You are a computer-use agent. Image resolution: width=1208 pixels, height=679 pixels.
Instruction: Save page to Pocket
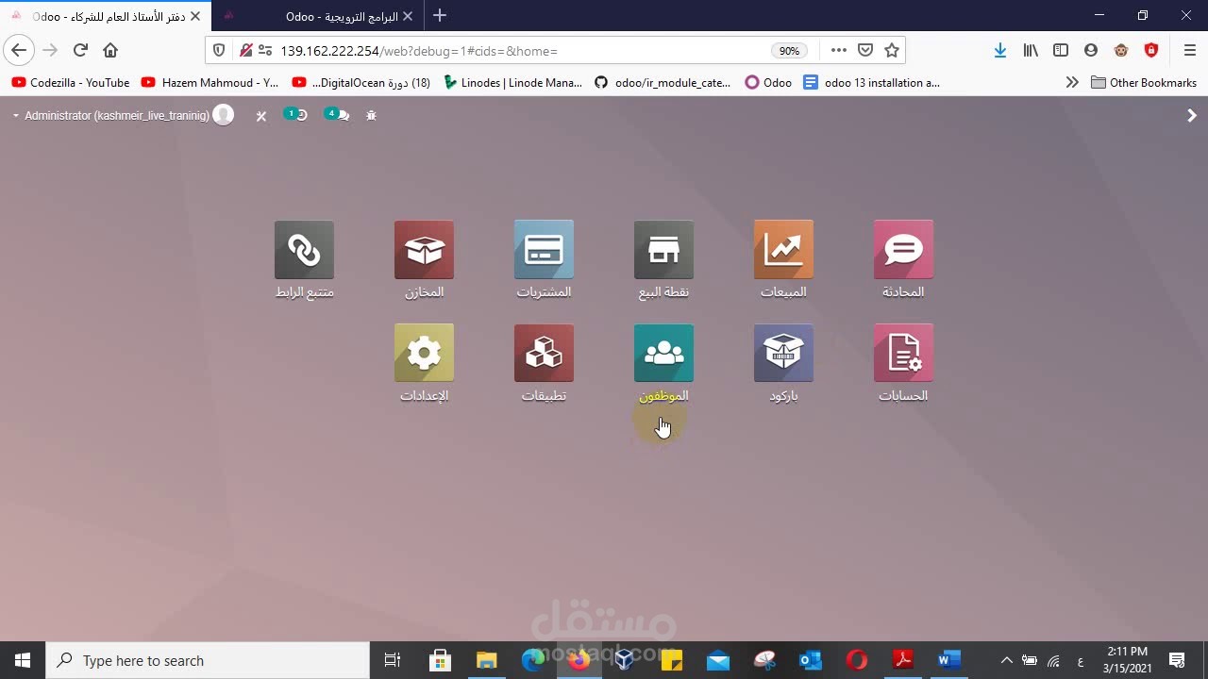tap(865, 51)
